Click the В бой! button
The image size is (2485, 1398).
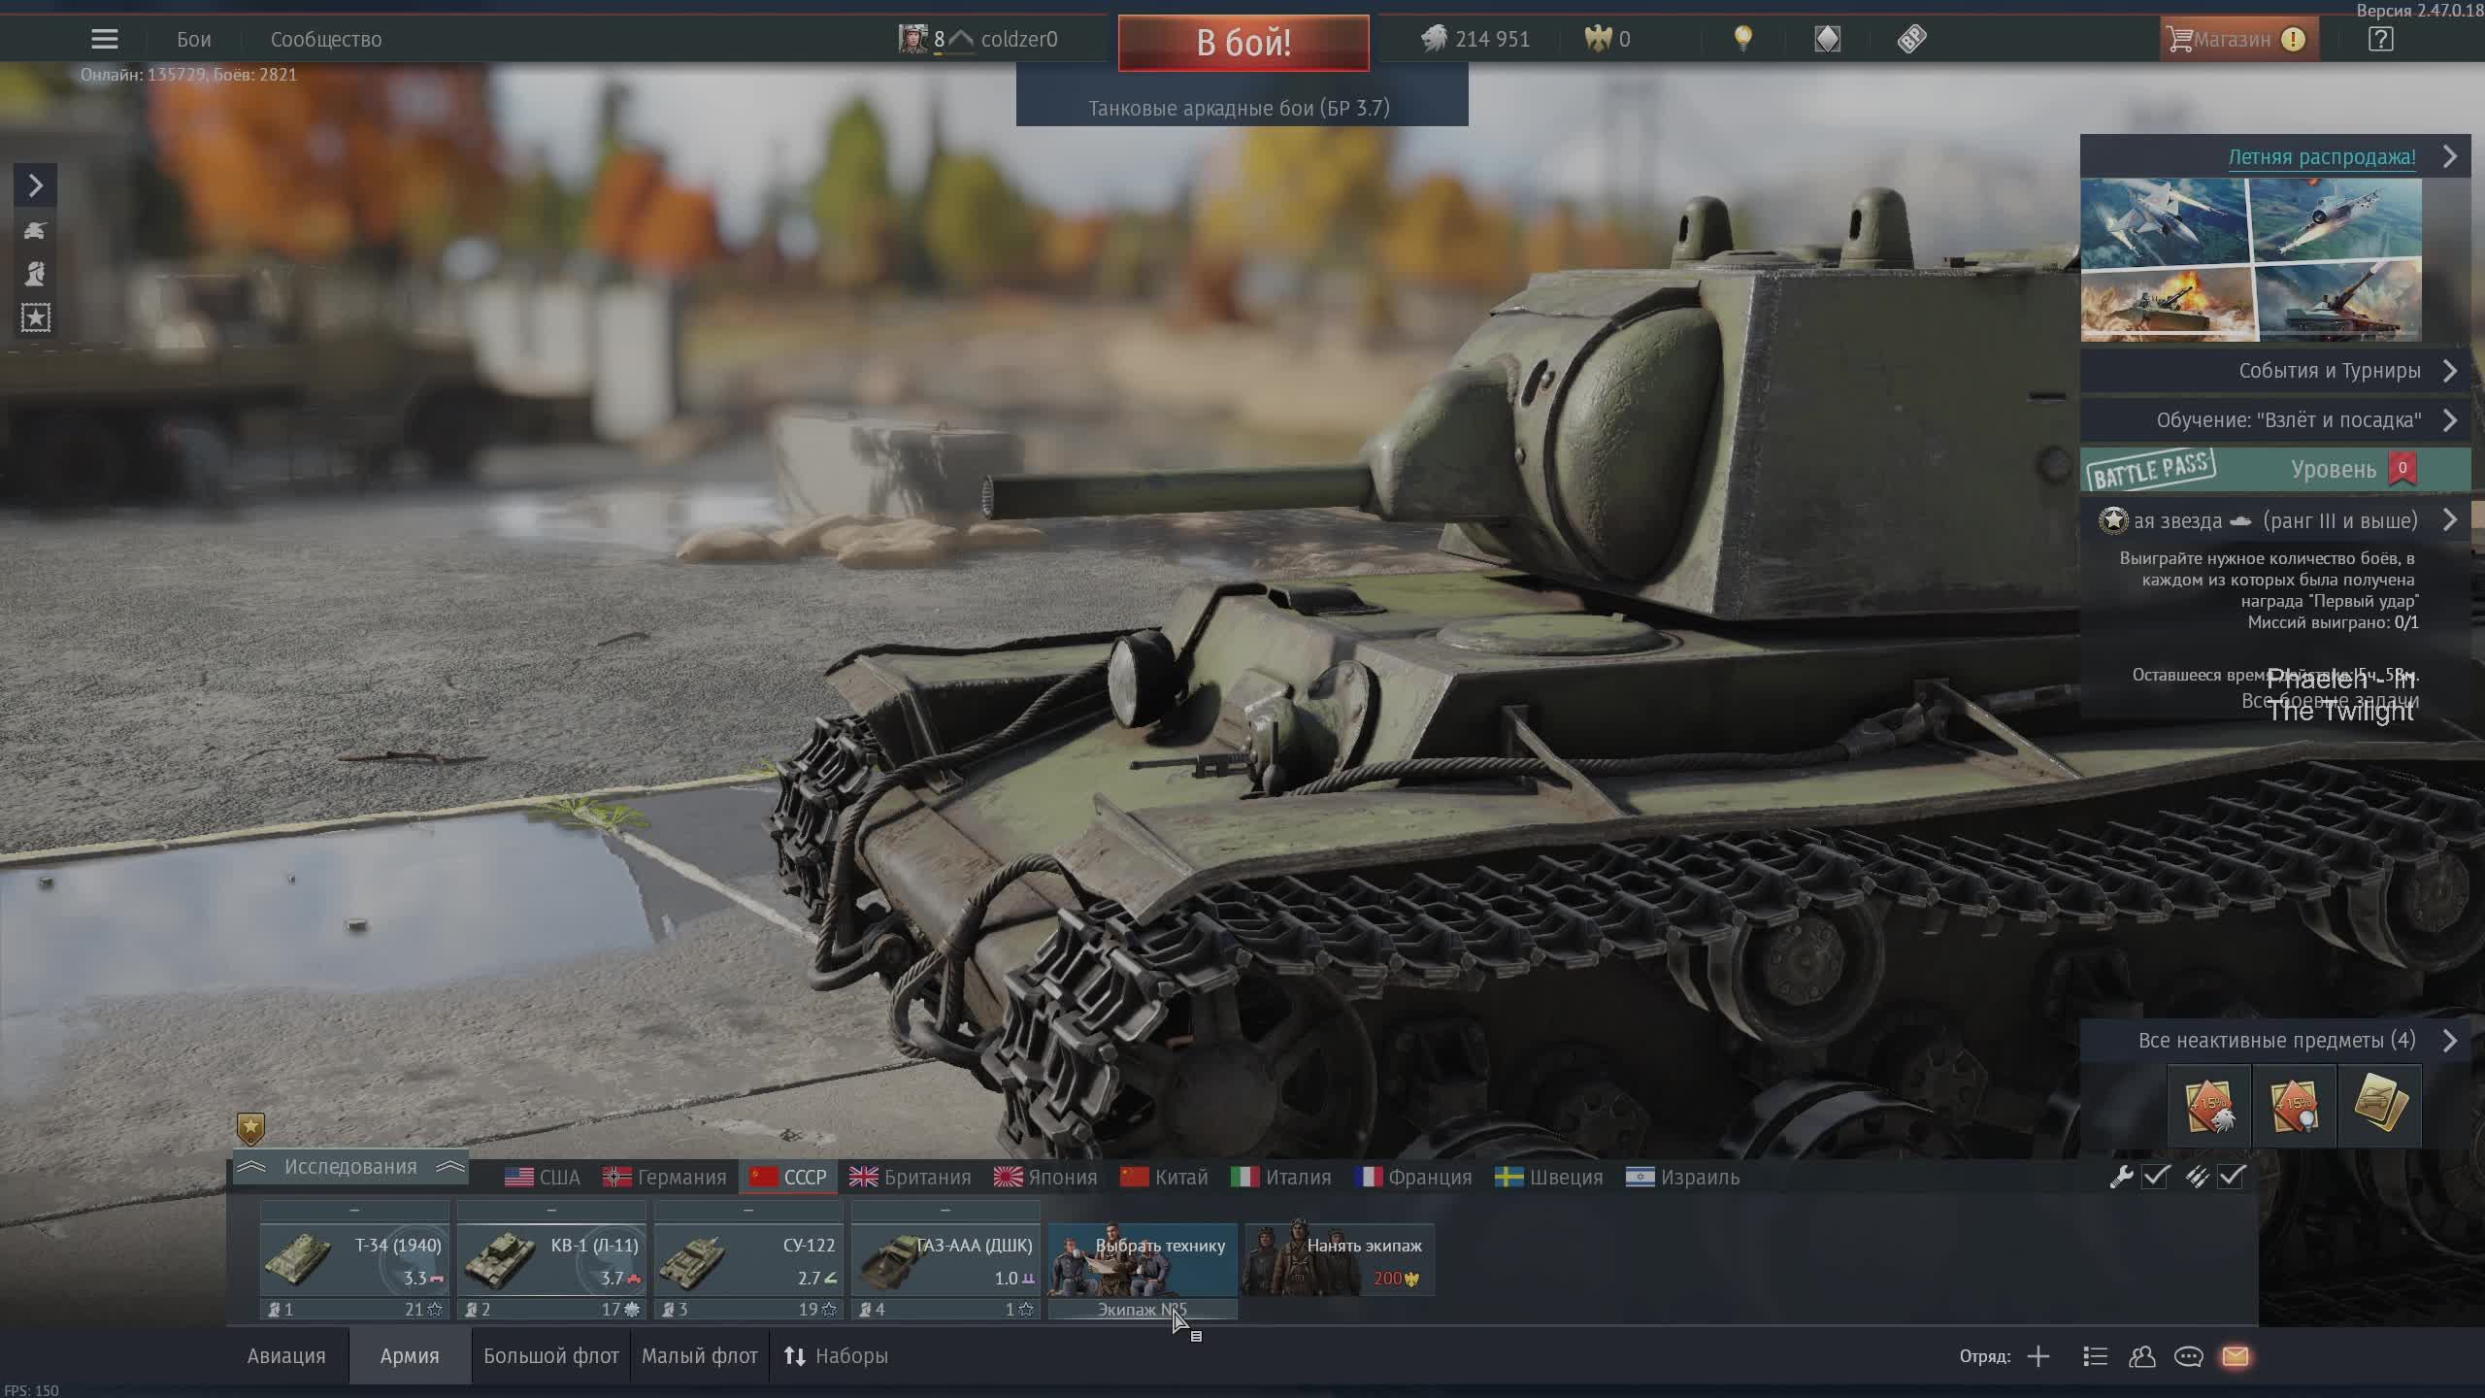1243,43
